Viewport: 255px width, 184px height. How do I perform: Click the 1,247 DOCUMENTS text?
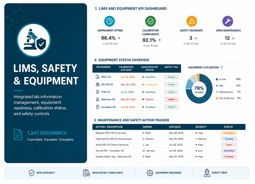pos(47,133)
